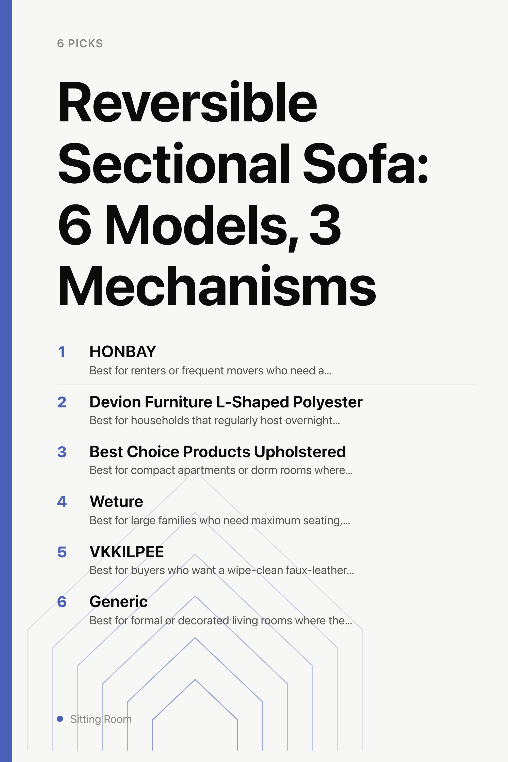508x762 pixels.
Task: Expand truncated text 'Best for large families'
Action: tap(220, 521)
